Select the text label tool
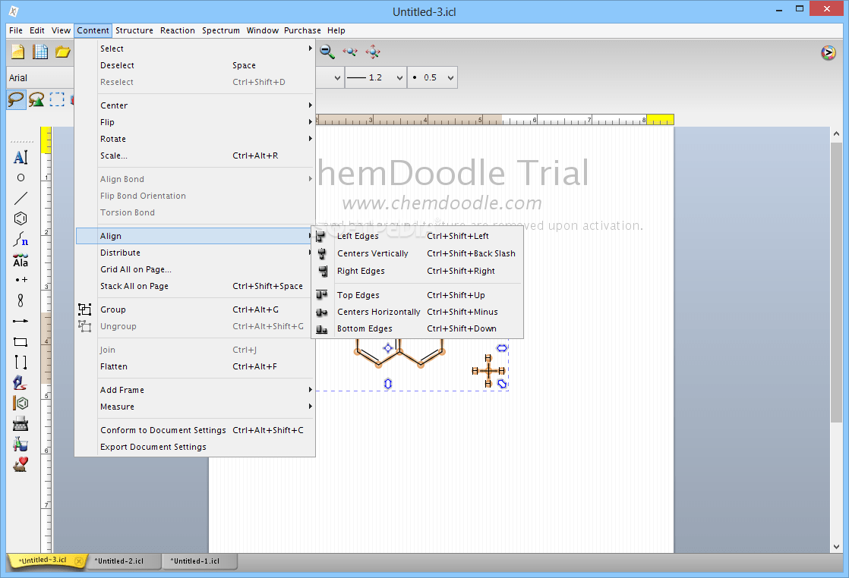 pos(21,157)
